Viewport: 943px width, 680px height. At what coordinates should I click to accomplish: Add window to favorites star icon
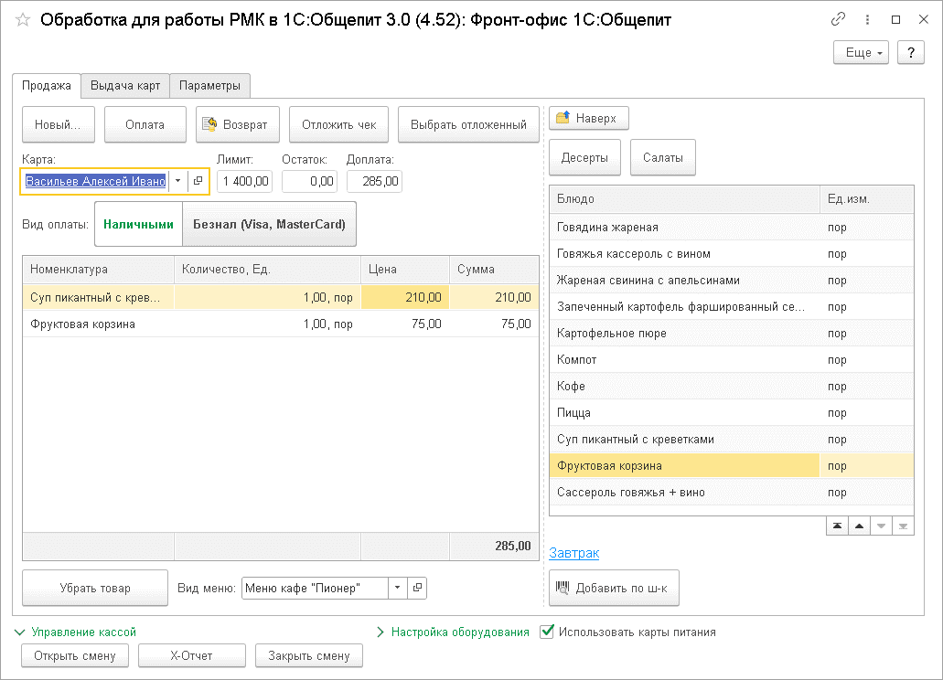(23, 19)
